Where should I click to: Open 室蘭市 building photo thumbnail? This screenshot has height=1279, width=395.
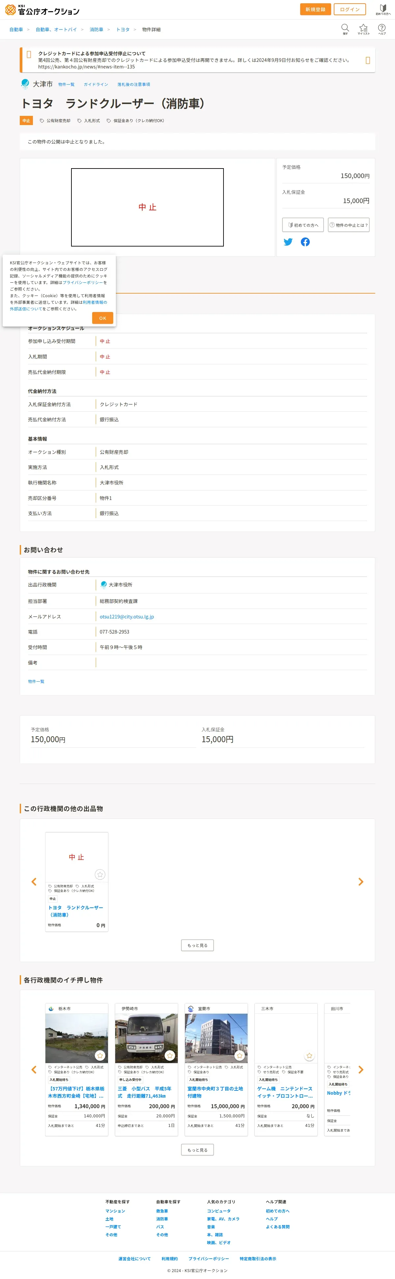[x=216, y=1038]
